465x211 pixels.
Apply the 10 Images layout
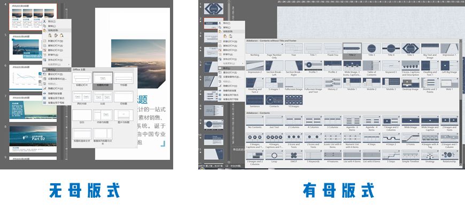point(293,102)
